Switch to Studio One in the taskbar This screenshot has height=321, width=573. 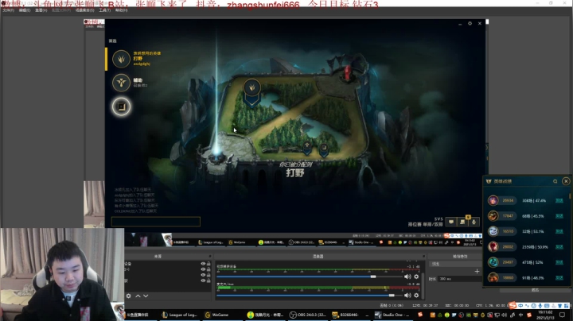pos(392,315)
